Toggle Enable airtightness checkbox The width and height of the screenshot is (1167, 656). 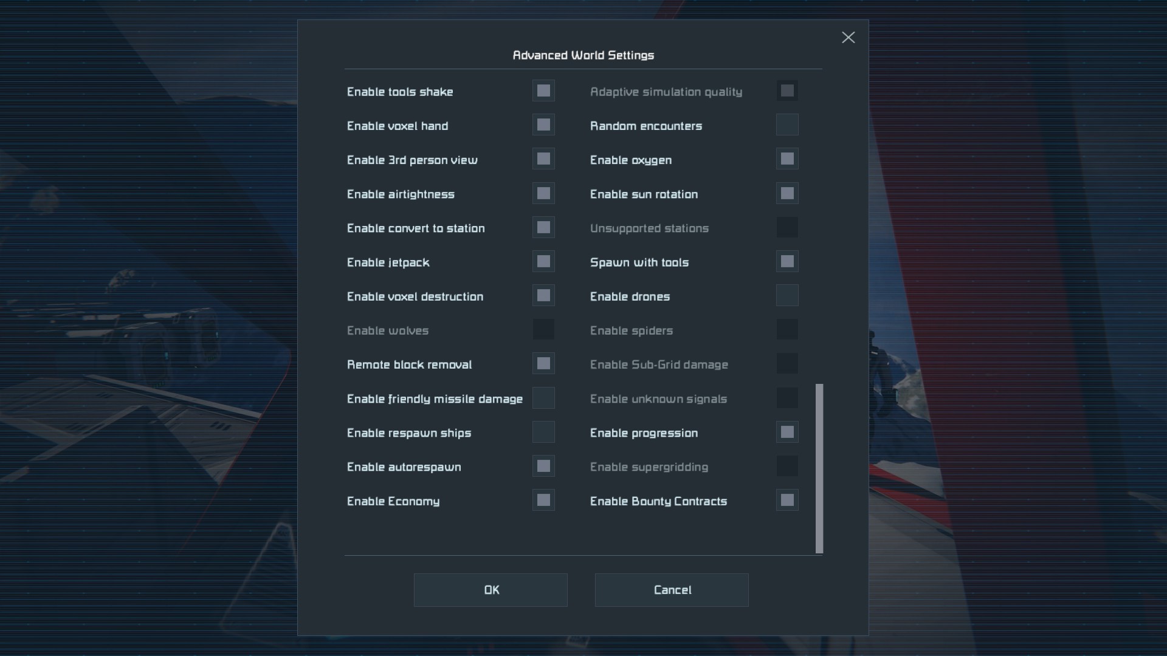point(543,194)
